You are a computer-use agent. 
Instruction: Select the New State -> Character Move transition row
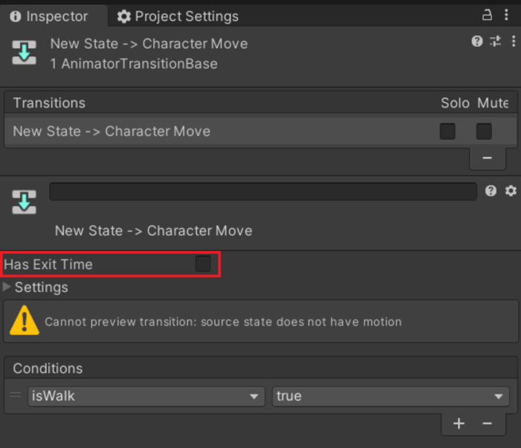pyautogui.click(x=260, y=131)
